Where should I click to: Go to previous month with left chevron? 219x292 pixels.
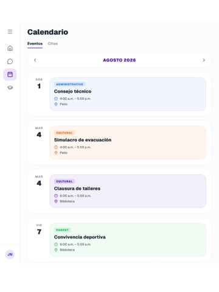coord(35,60)
